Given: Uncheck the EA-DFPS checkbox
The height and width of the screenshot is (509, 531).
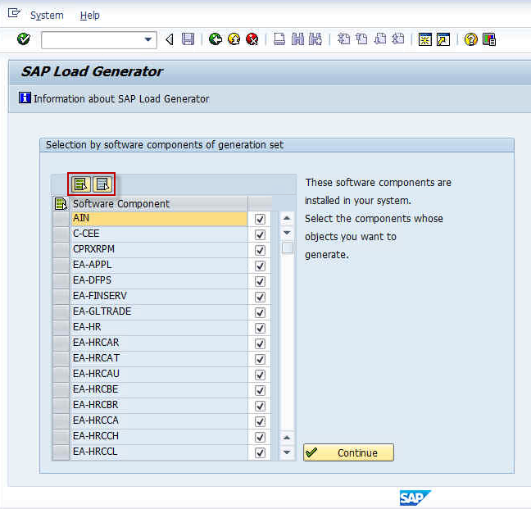Looking at the screenshot, I should pos(260,281).
